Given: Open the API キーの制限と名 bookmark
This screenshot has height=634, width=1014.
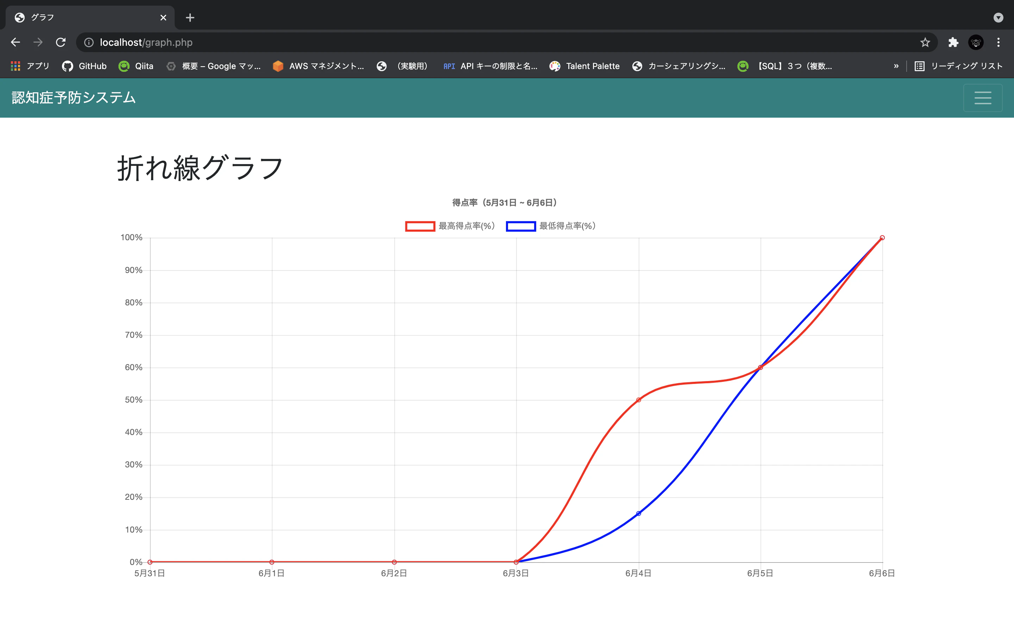Looking at the screenshot, I should pos(490,66).
